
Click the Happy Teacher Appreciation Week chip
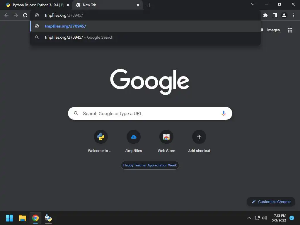pos(150,165)
